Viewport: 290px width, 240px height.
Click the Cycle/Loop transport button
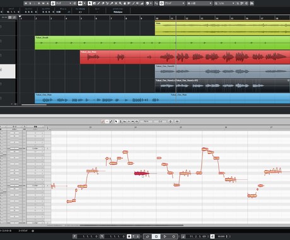pyautogui.click(x=148, y=236)
